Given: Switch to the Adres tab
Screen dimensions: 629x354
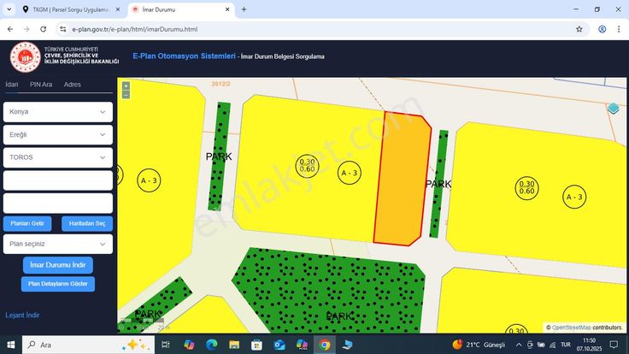Looking at the screenshot, I should click(73, 85).
